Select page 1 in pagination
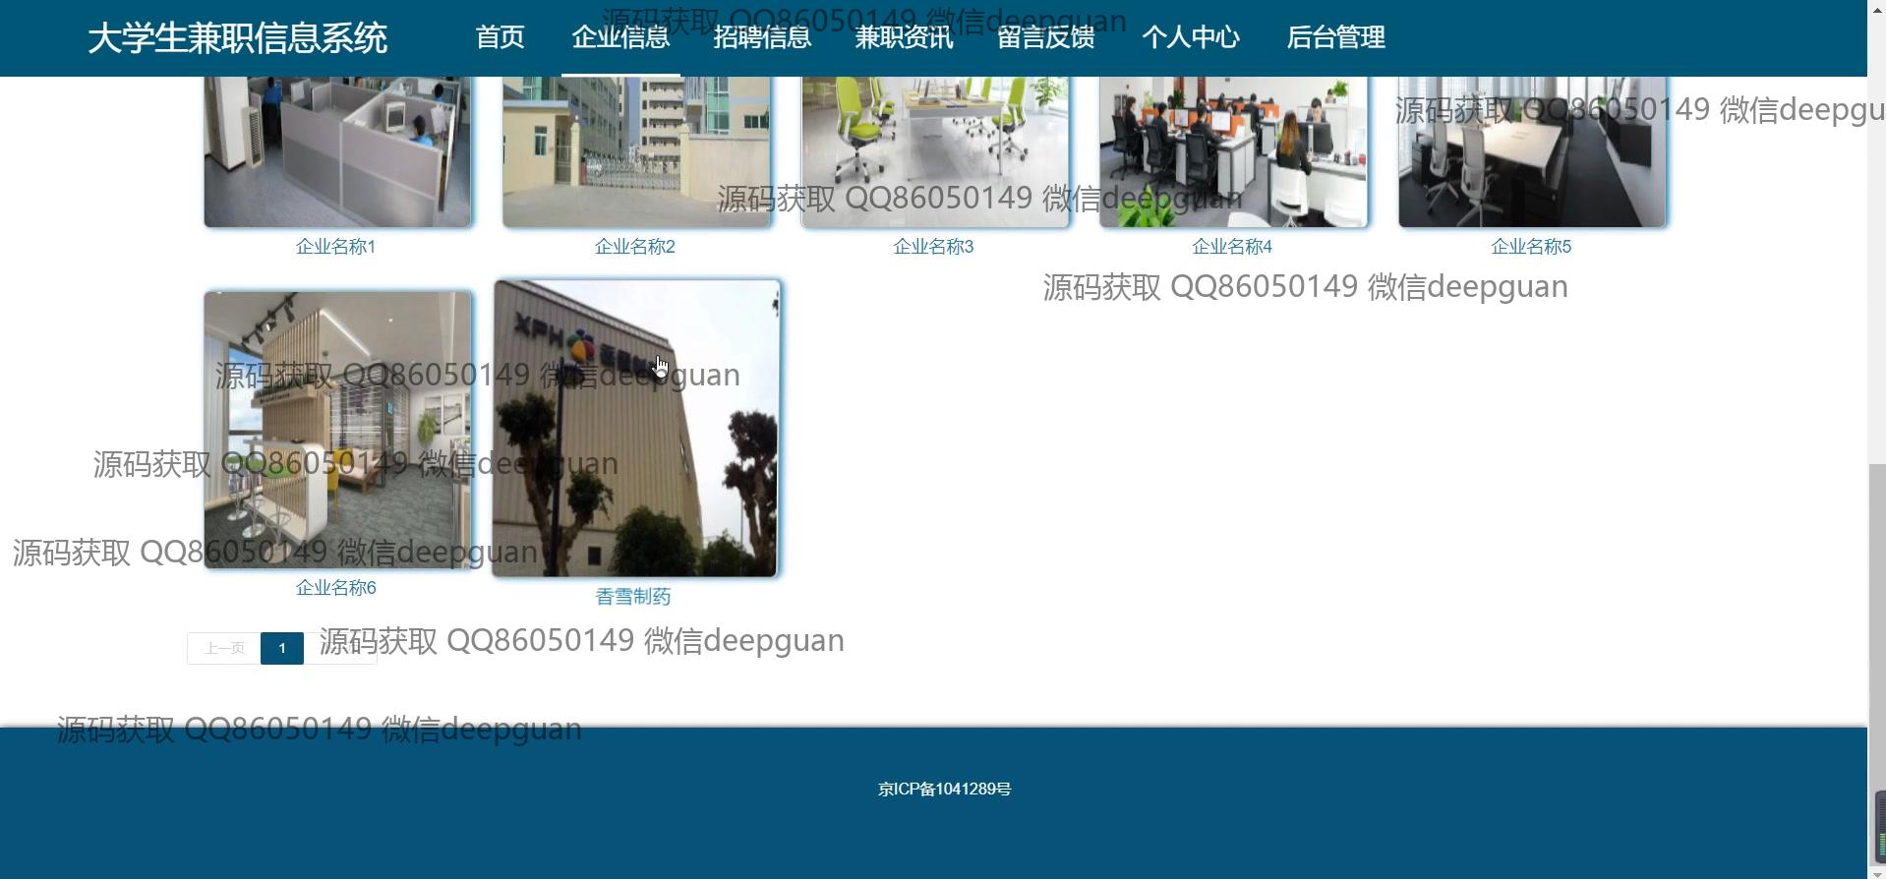Viewport: 1886px width, 879px height. (281, 648)
